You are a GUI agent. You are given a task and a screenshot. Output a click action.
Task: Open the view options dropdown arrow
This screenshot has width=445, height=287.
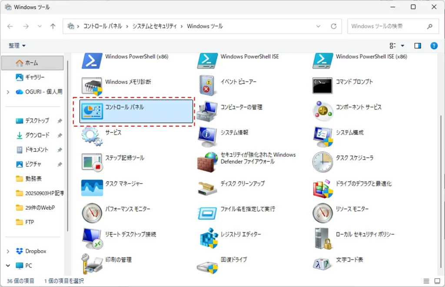click(402, 46)
